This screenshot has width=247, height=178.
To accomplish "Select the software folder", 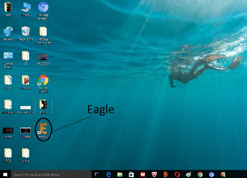I will [x=26, y=82].
